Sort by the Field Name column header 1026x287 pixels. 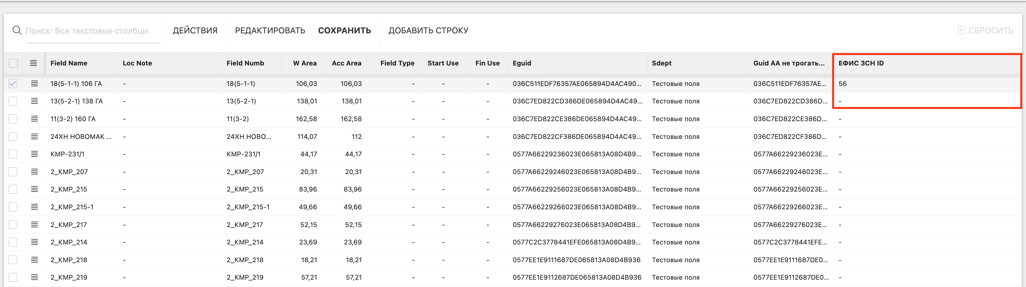pyautogui.click(x=69, y=63)
